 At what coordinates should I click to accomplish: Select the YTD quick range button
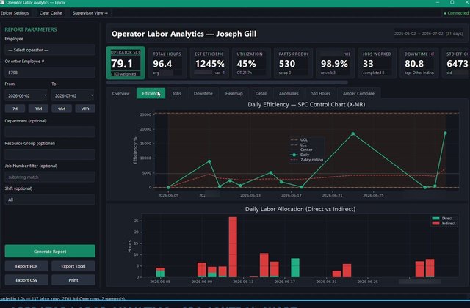[85, 109]
